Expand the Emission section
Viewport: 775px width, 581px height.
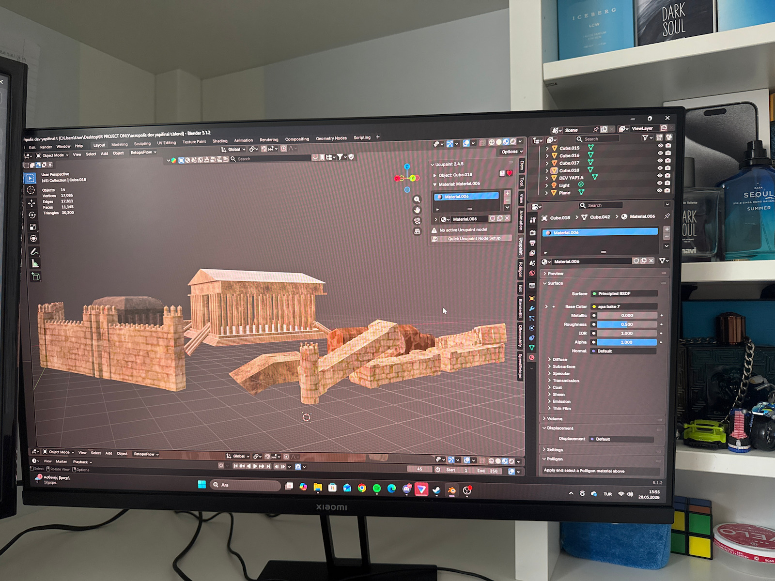click(x=561, y=401)
